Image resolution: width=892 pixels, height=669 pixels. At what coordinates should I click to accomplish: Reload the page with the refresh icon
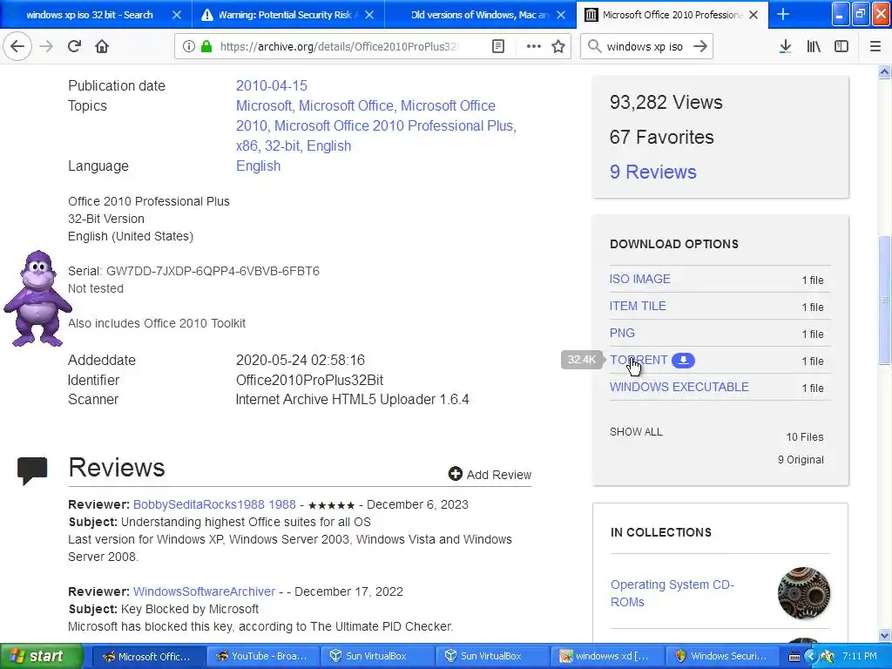click(x=74, y=46)
